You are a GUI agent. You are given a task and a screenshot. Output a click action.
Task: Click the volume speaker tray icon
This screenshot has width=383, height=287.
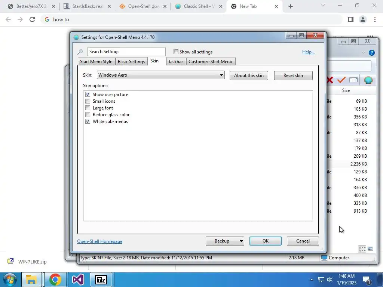coord(330,280)
